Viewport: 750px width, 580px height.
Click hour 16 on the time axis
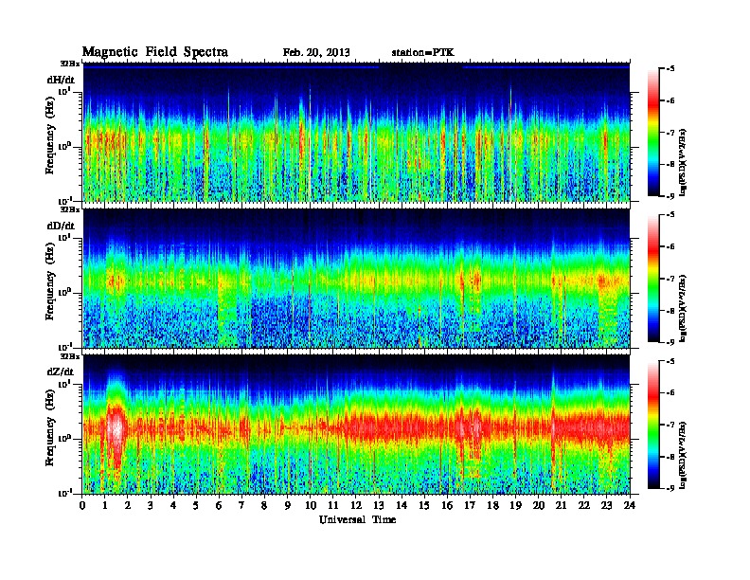tap(447, 506)
